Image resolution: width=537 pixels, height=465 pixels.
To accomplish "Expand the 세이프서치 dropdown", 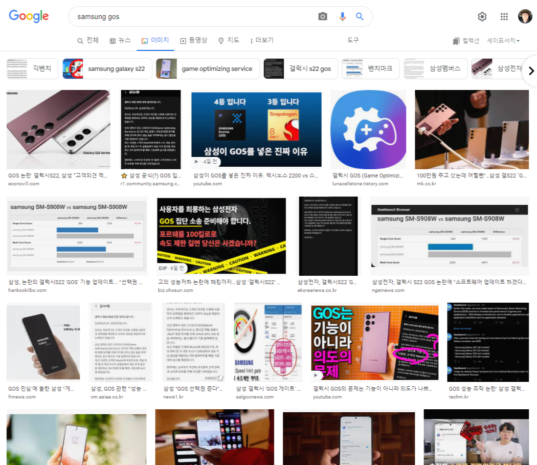I will coord(503,41).
